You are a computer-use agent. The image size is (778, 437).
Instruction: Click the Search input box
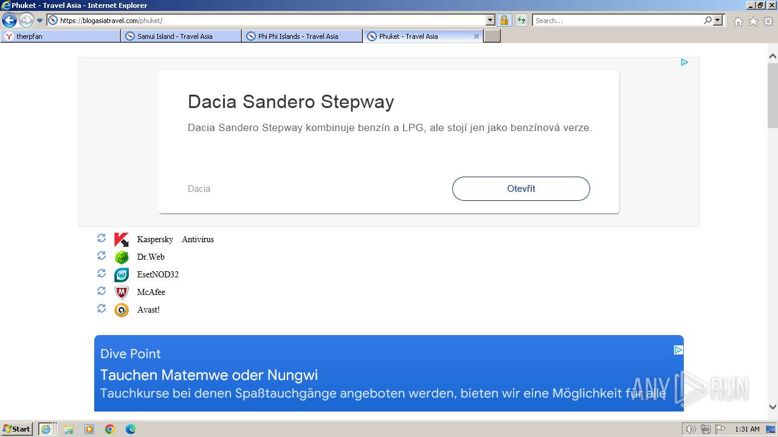pyautogui.click(x=618, y=20)
